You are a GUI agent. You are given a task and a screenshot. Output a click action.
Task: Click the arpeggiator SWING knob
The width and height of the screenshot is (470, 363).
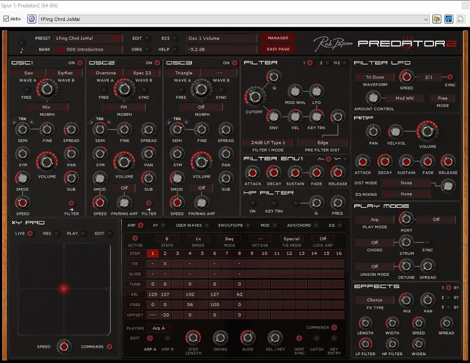click(x=220, y=338)
